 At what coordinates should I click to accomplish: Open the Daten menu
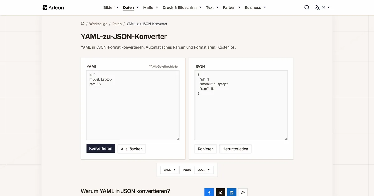[128, 7]
